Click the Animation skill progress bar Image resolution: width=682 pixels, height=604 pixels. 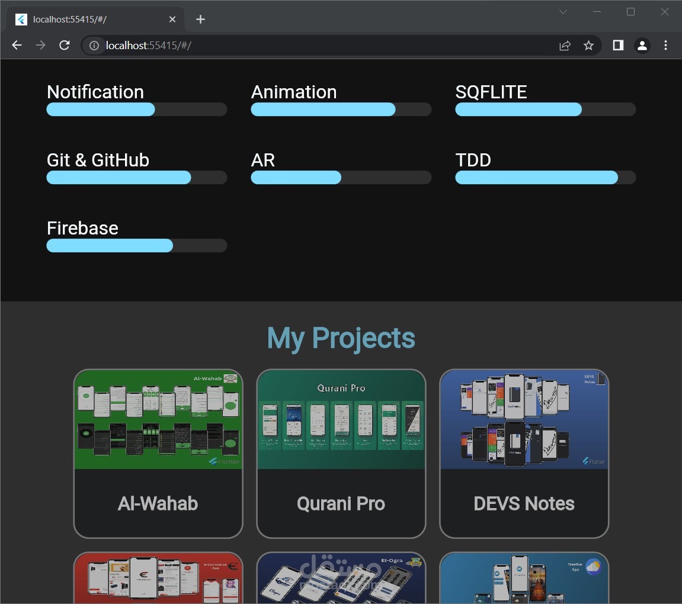pyautogui.click(x=341, y=109)
